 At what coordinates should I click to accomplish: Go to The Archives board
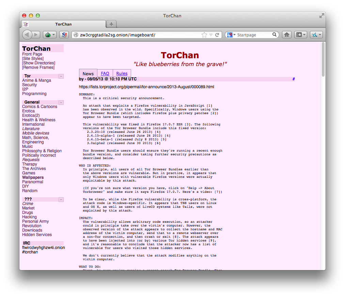point(34,169)
